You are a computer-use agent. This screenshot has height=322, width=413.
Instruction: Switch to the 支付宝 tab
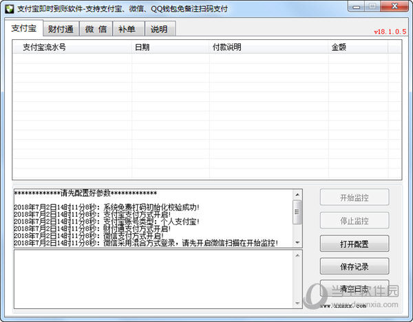point(23,28)
